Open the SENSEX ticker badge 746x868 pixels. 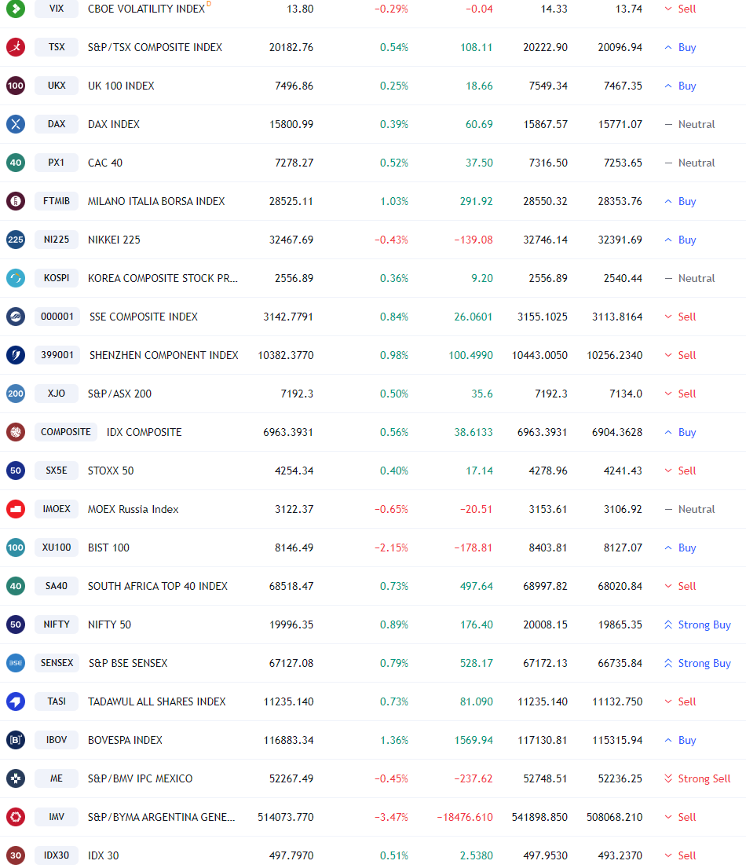pos(57,663)
